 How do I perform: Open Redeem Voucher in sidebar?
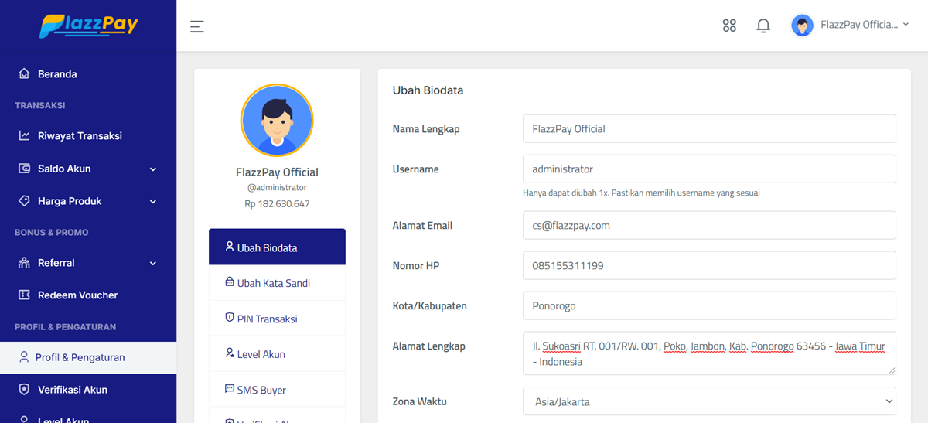(x=88, y=295)
